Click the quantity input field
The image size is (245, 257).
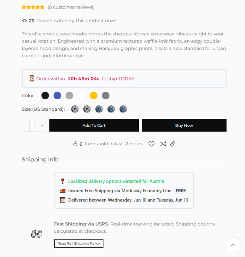coord(34,125)
